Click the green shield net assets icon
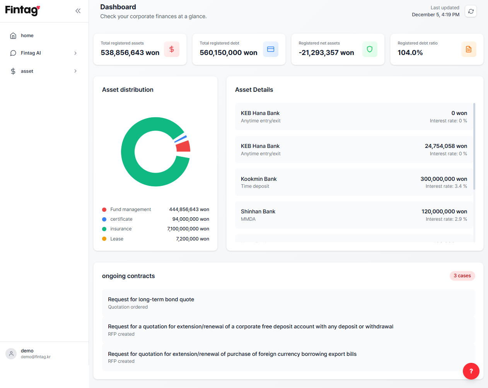The image size is (488, 388). (x=370, y=49)
